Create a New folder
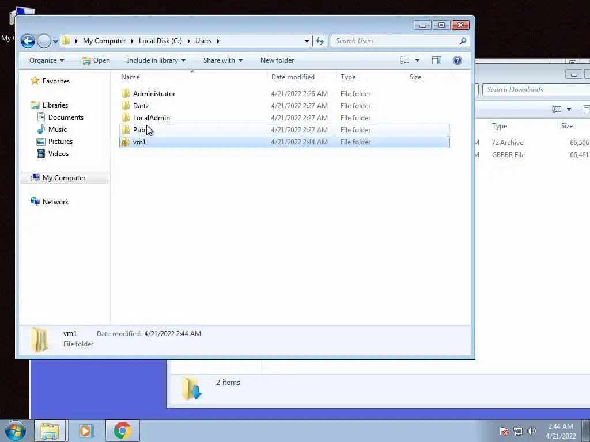Screen dimensions: 590x442 277,60
